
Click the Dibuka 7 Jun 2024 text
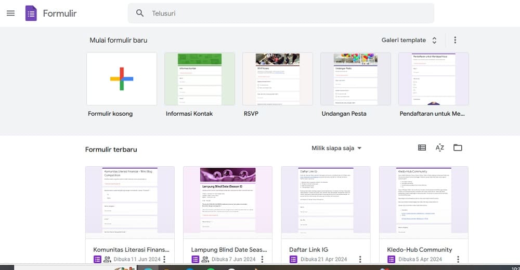[x=233, y=260]
